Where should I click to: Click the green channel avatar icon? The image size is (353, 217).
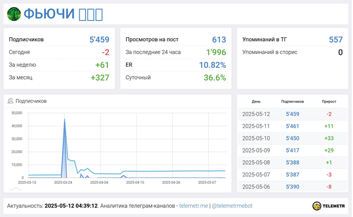pyautogui.click(x=14, y=14)
